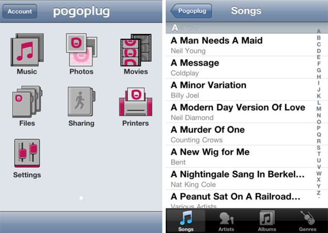The image size is (328, 233).
Task: Go back with the Pogoplug button
Action: coord(191,11)
